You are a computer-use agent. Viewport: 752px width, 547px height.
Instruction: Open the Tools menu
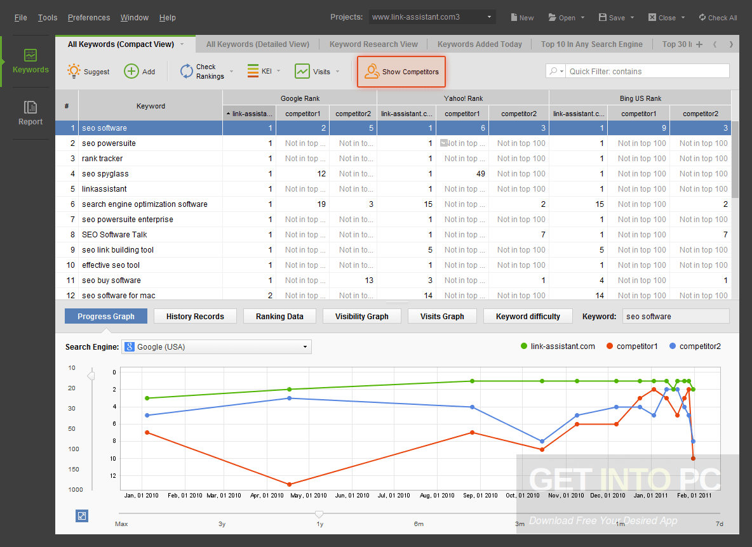tap(48, 18)
